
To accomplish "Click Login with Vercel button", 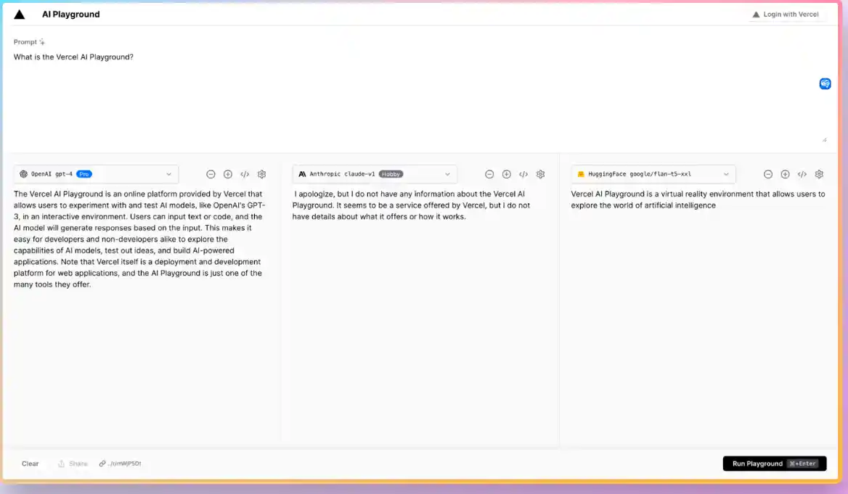I will 786,15.
